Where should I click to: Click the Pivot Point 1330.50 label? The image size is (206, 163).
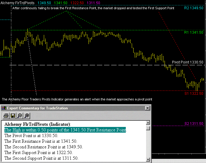[x=188, y=62]
